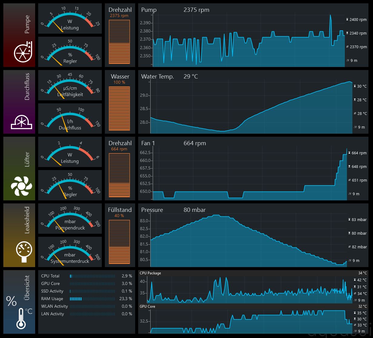Image resolution: width=373 pixels, height=338 pixels.
Task: Click the time span icon in Pressure chart
Action: (349, 260)
